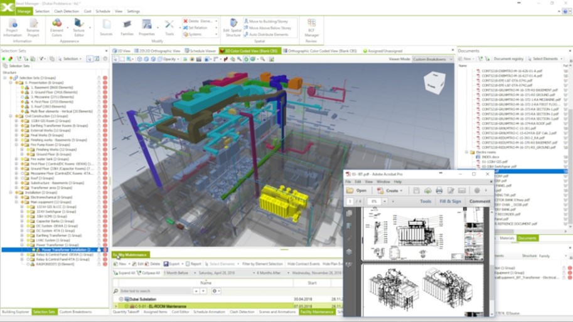Click Expand All in Facility Maintenance
This screenshot has width=573, height=322.
pyautogui.click(x=124, y=273)
